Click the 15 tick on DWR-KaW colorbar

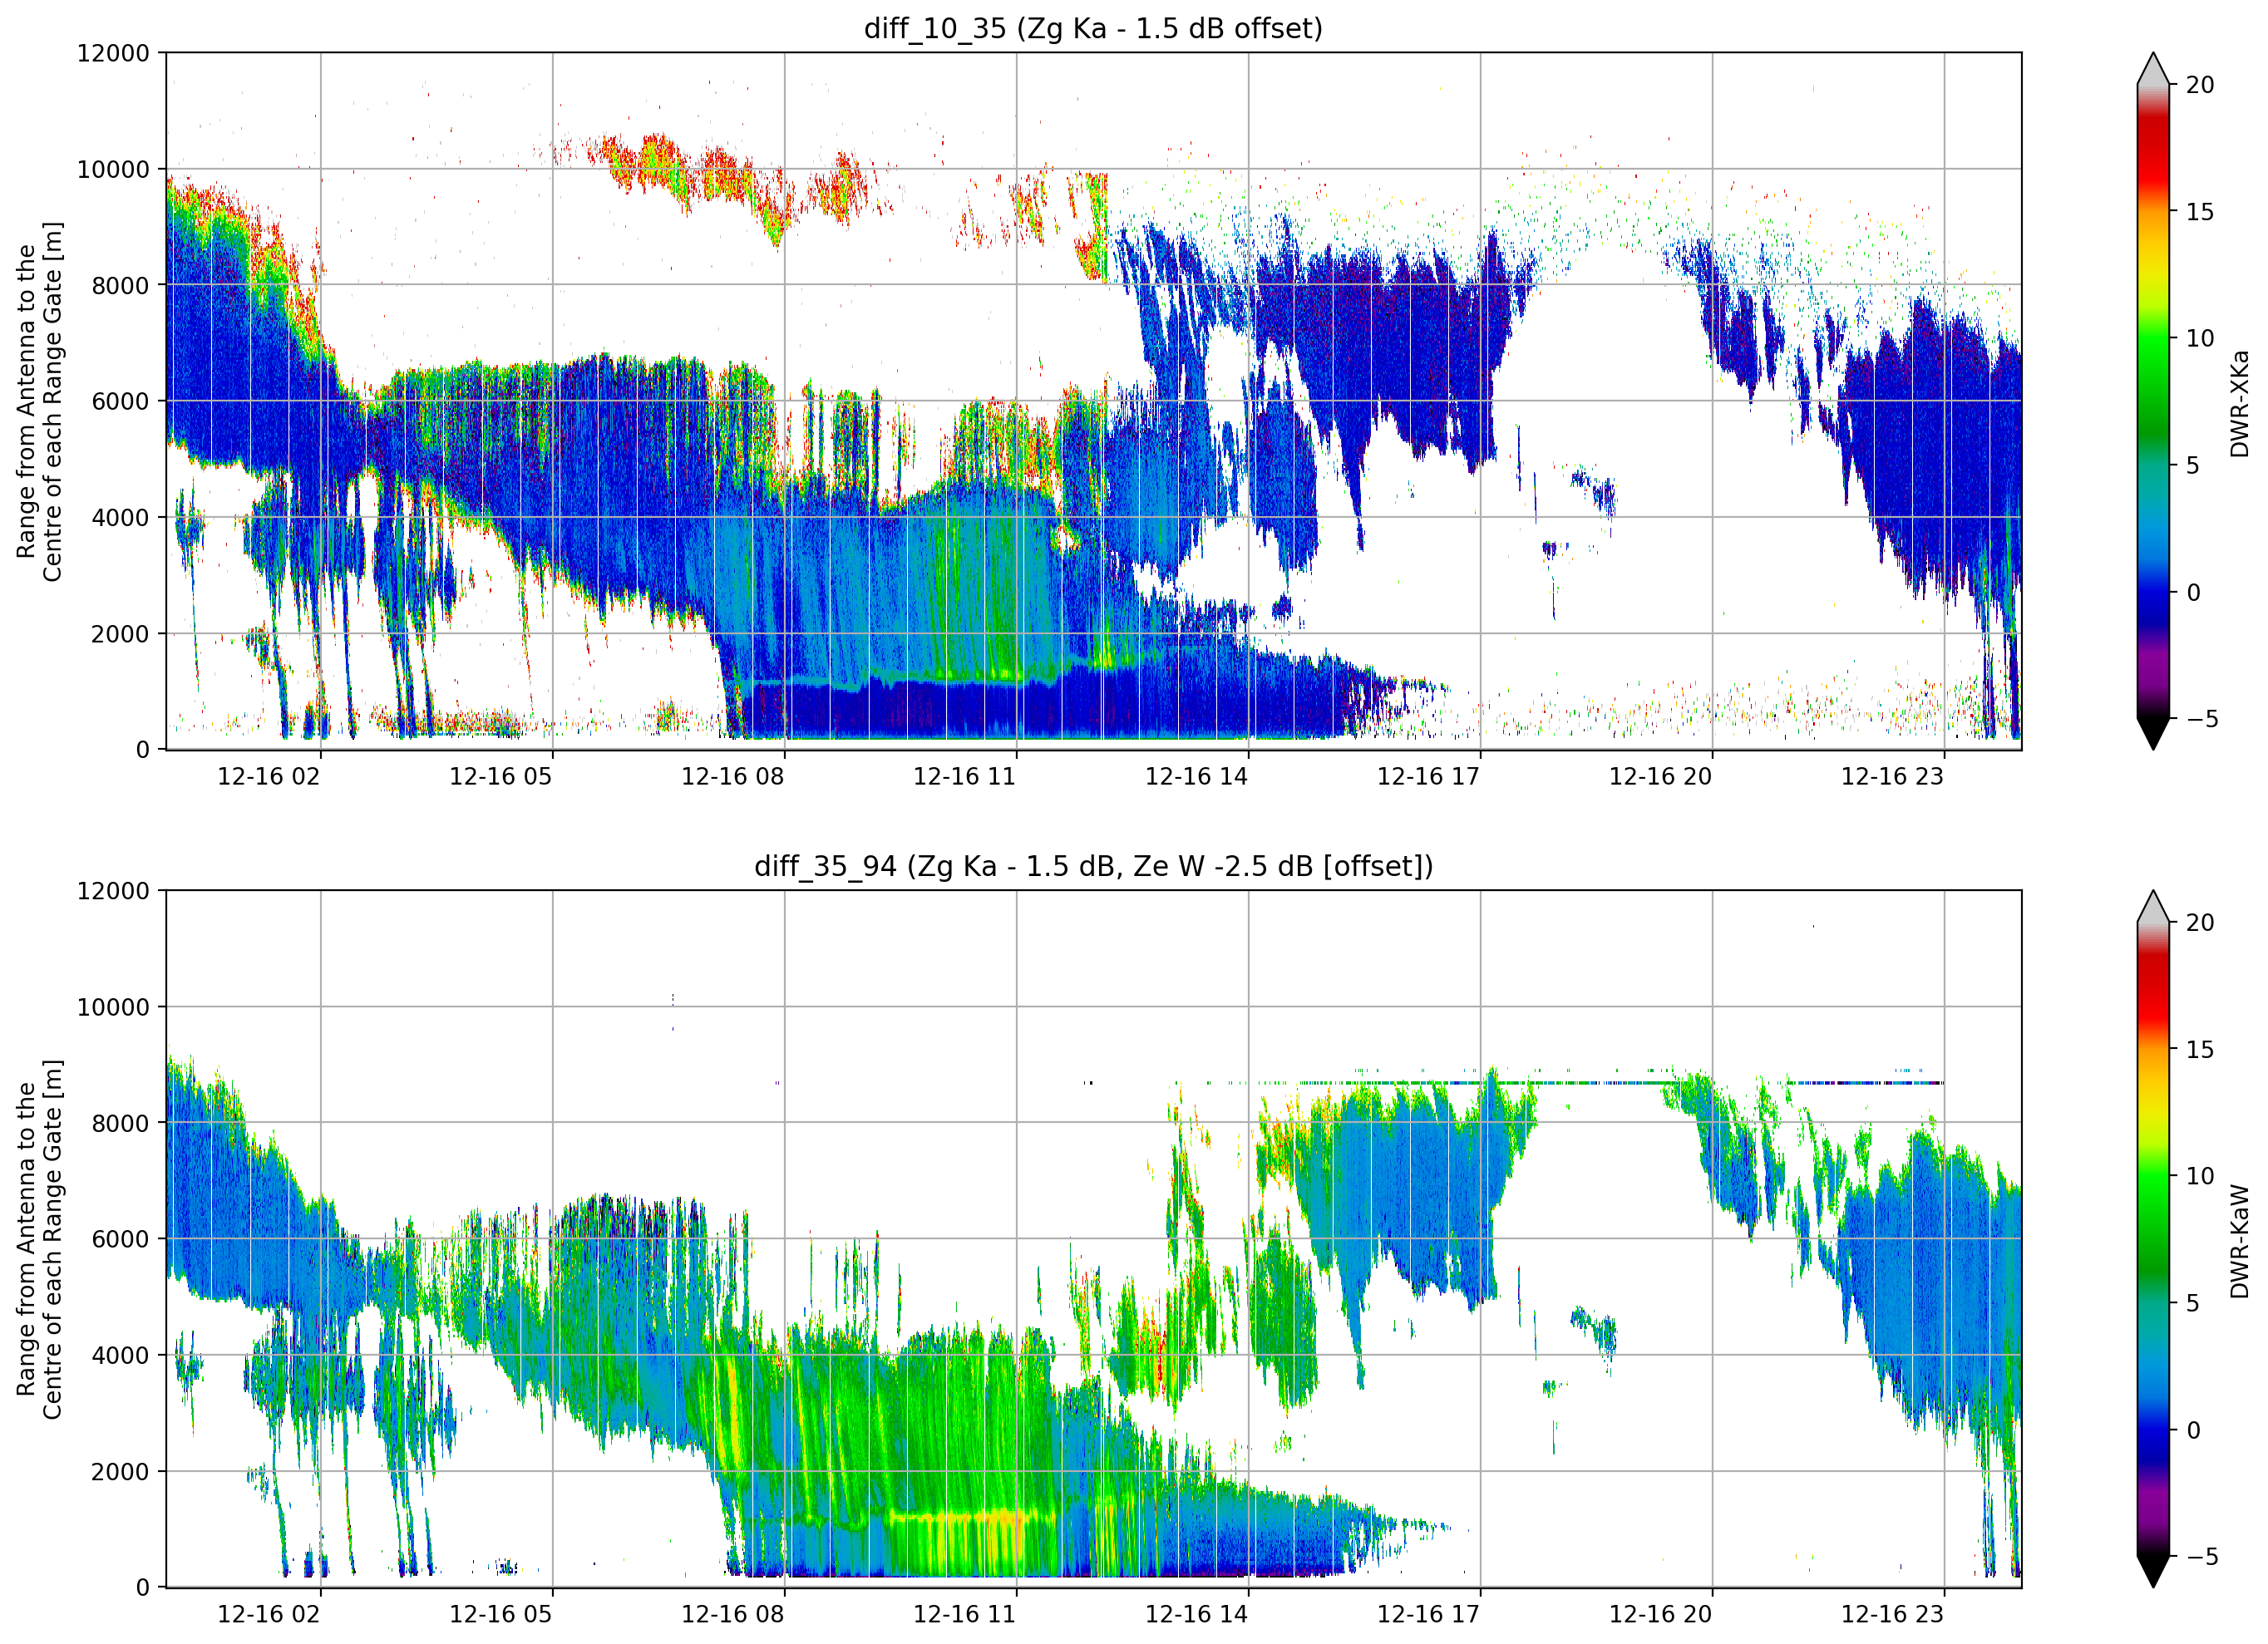[x=2199, y=1050]
